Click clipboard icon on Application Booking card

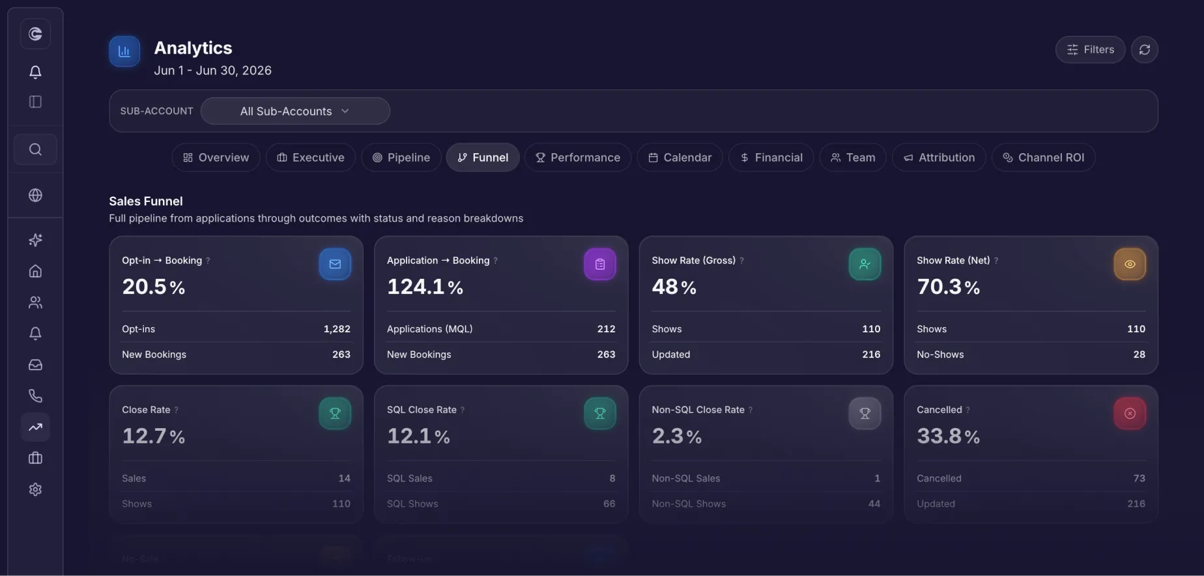point(600,265)
